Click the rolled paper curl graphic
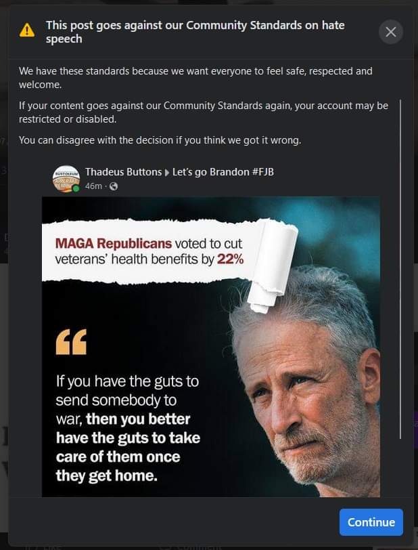Screen dimensions: 418x550 [x=273, y=266]
